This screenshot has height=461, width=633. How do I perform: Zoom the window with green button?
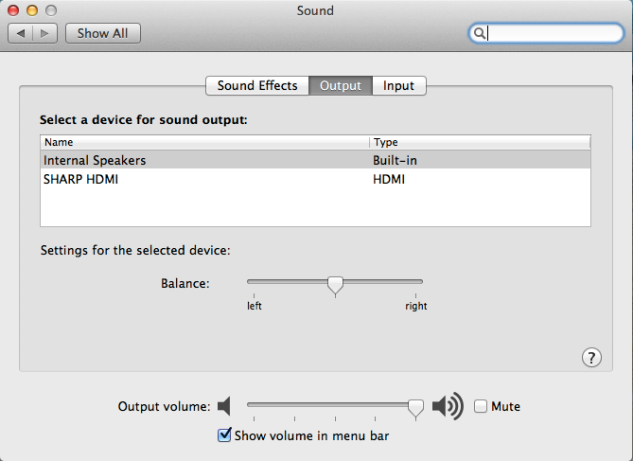coord(51,10)
